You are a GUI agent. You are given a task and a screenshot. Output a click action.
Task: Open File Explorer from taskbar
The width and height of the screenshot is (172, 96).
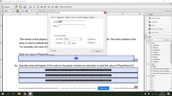tap(19, 94)
